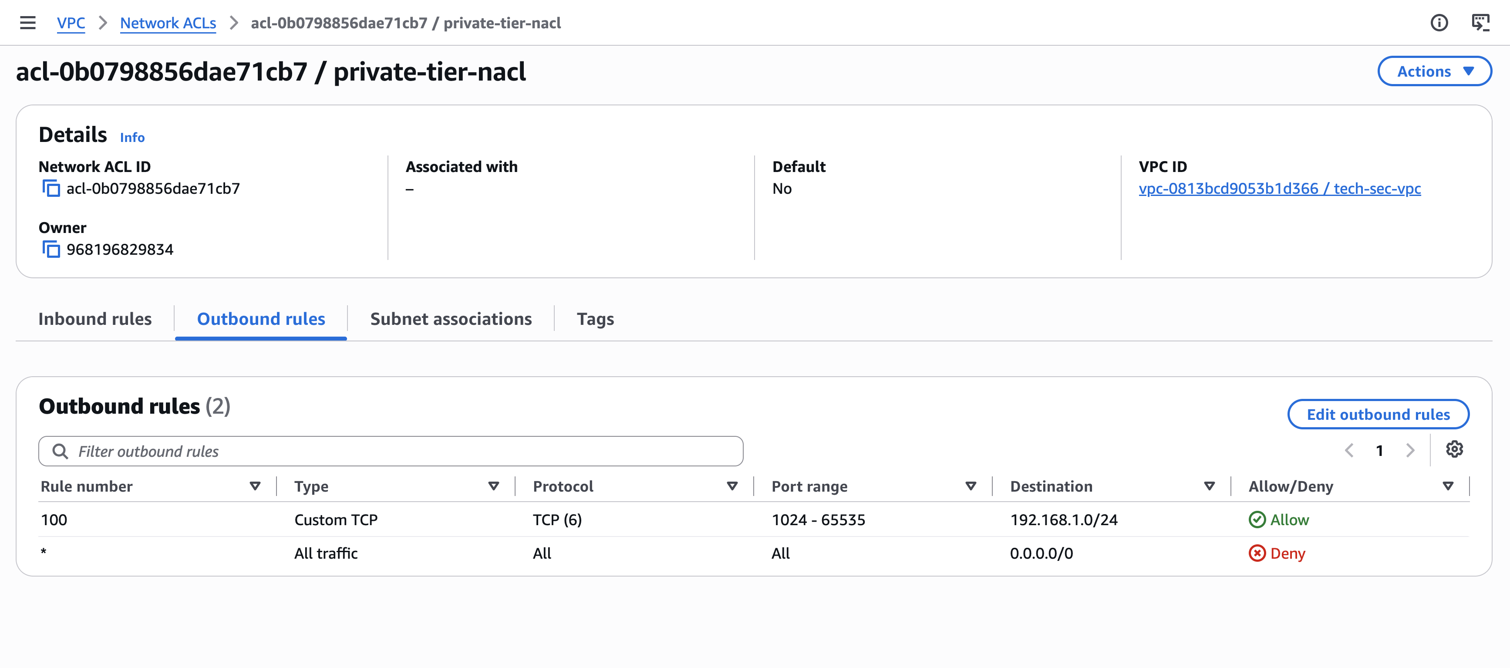Copy the Owner account ID

[51, 249]
